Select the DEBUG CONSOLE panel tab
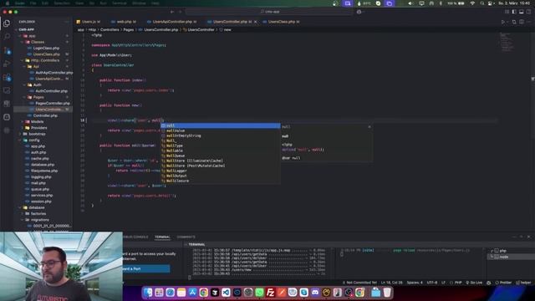The height and width of the screenshot is (301, 535). point(135,237)
